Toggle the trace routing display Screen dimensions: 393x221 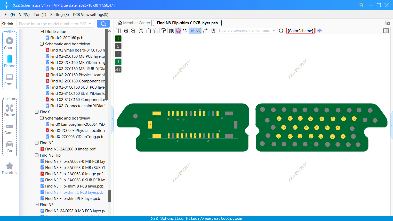[199, 31]
